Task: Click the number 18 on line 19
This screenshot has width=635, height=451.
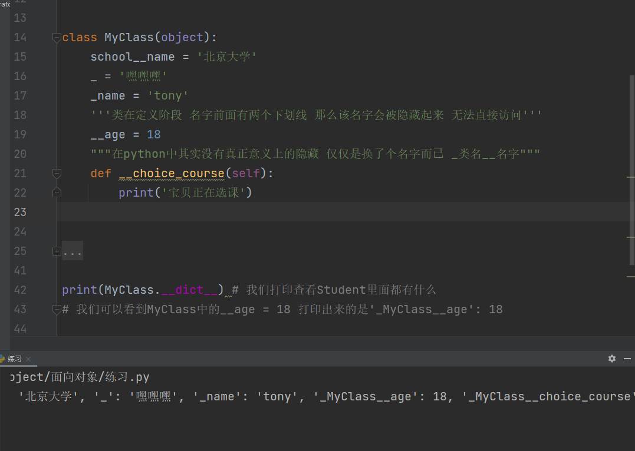Action: click(x=153, y=134)
